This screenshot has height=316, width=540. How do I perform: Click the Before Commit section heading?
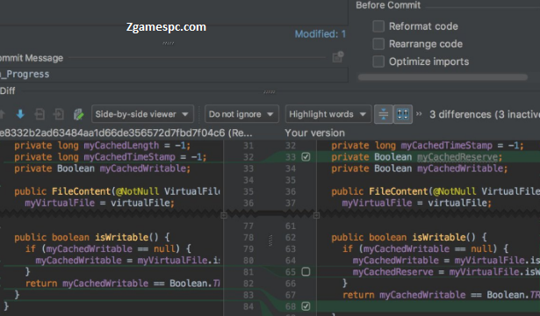point(388,5)
